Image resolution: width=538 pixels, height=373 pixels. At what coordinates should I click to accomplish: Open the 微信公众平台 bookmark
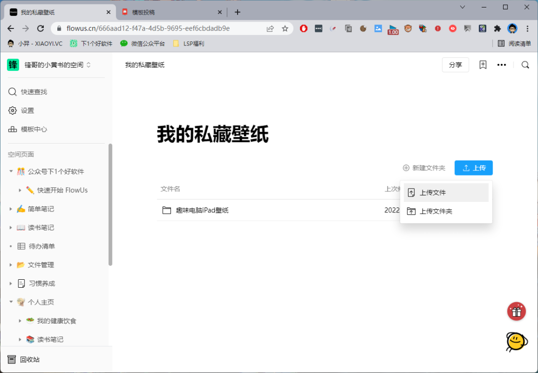coord(142,43)
